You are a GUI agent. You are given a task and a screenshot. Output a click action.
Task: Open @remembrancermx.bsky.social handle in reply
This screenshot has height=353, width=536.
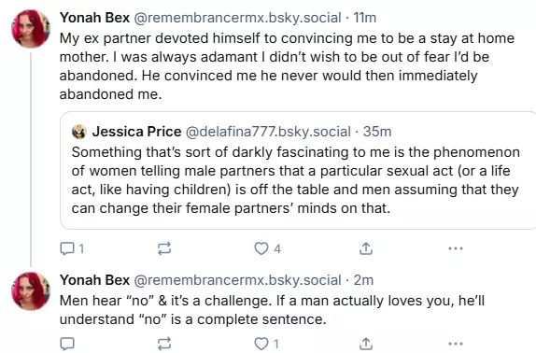point(237,280)
